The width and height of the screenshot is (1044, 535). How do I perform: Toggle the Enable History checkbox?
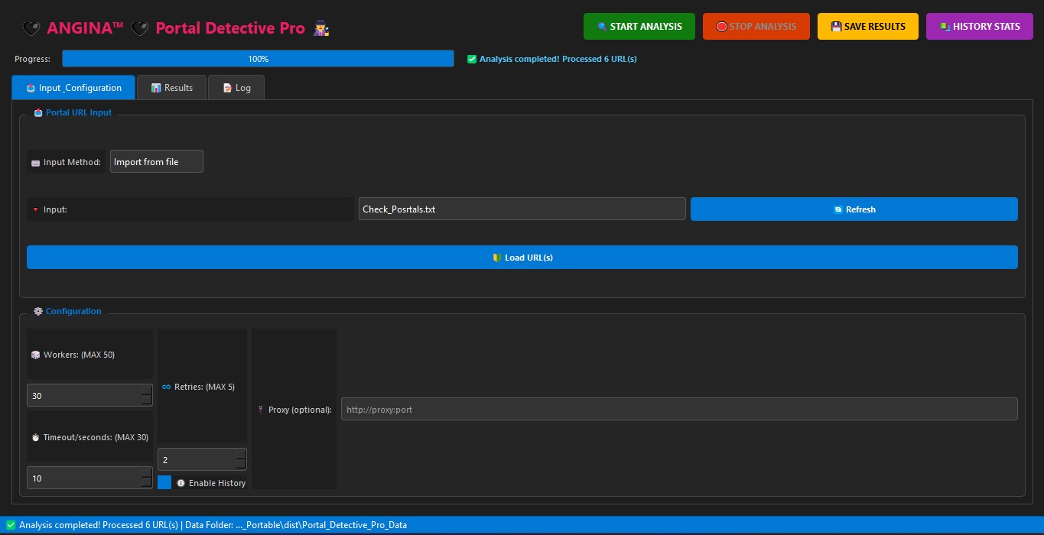click(x=164, y=482)
